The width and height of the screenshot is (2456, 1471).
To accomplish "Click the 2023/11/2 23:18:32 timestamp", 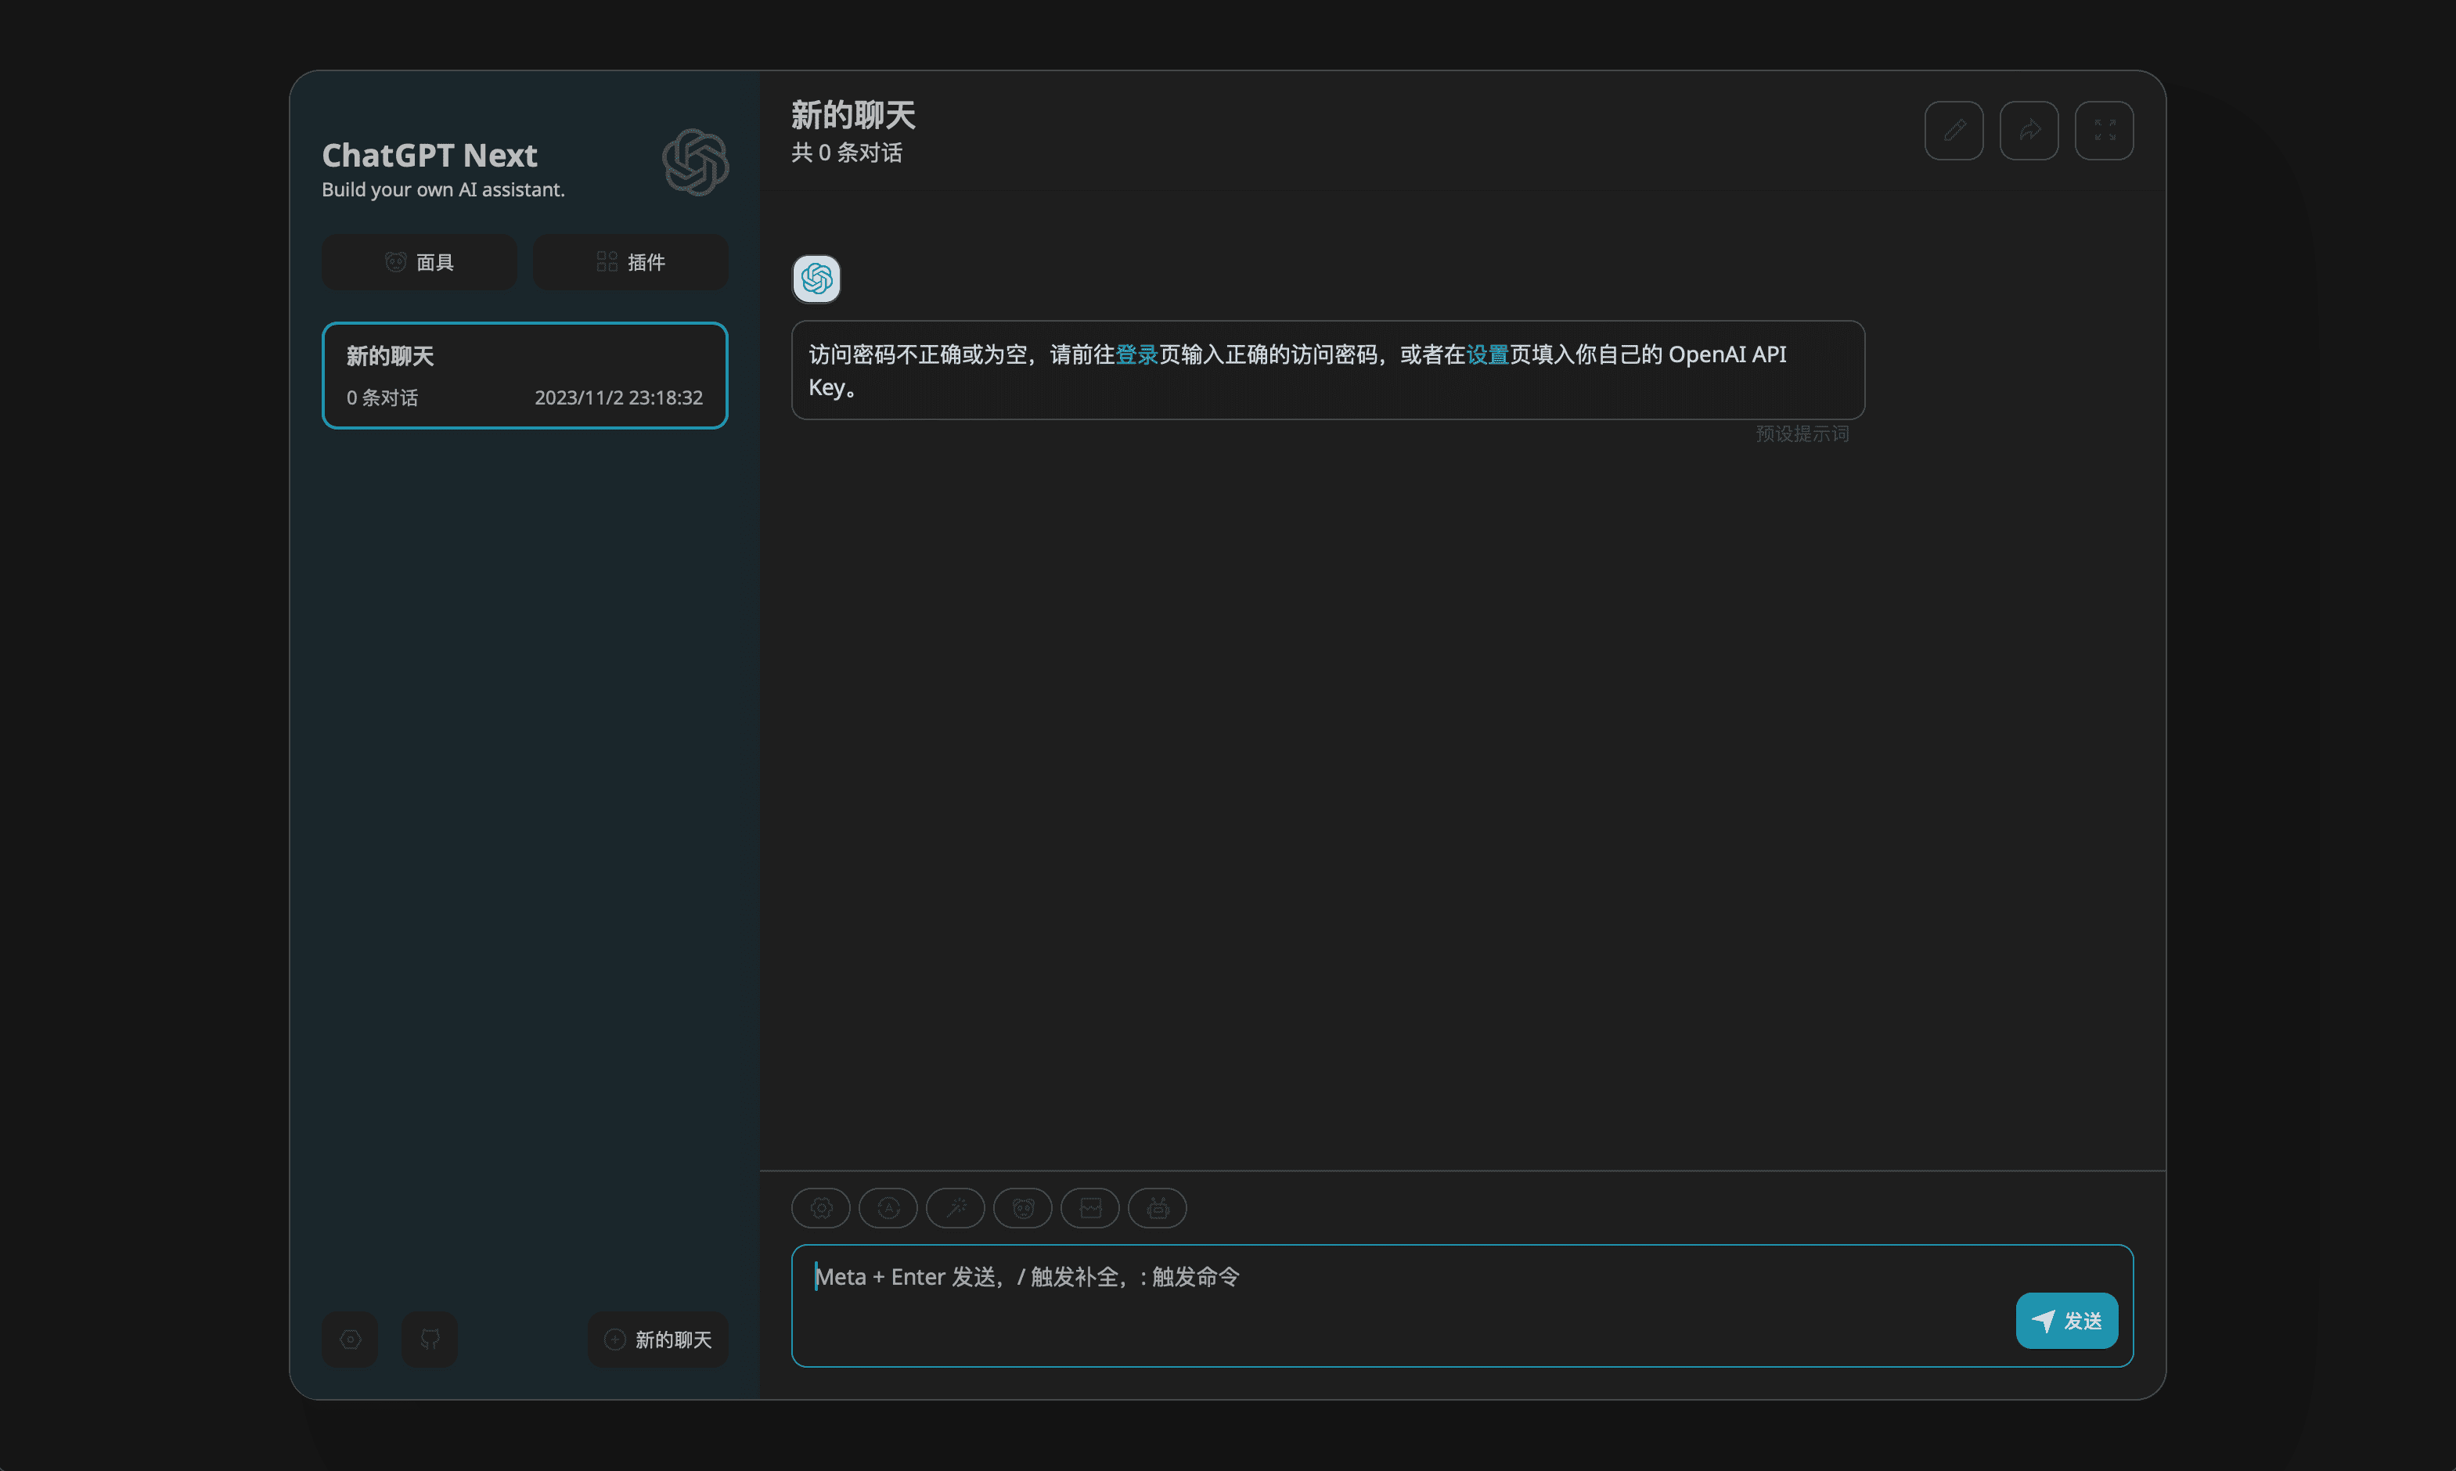I will 619,397.
